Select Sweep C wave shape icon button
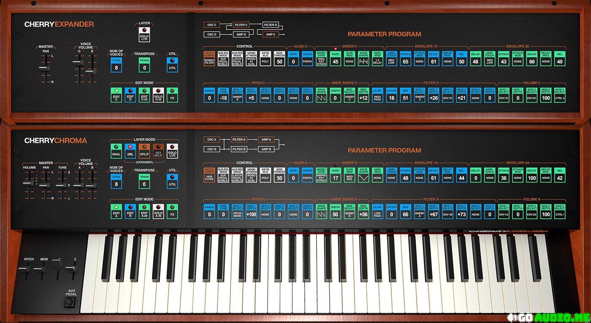The width and height of the screenshot is (591, 323). (x=363, y=59)
